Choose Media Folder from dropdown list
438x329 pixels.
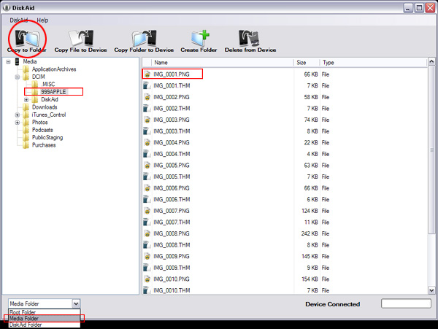(x=45, y=318)
